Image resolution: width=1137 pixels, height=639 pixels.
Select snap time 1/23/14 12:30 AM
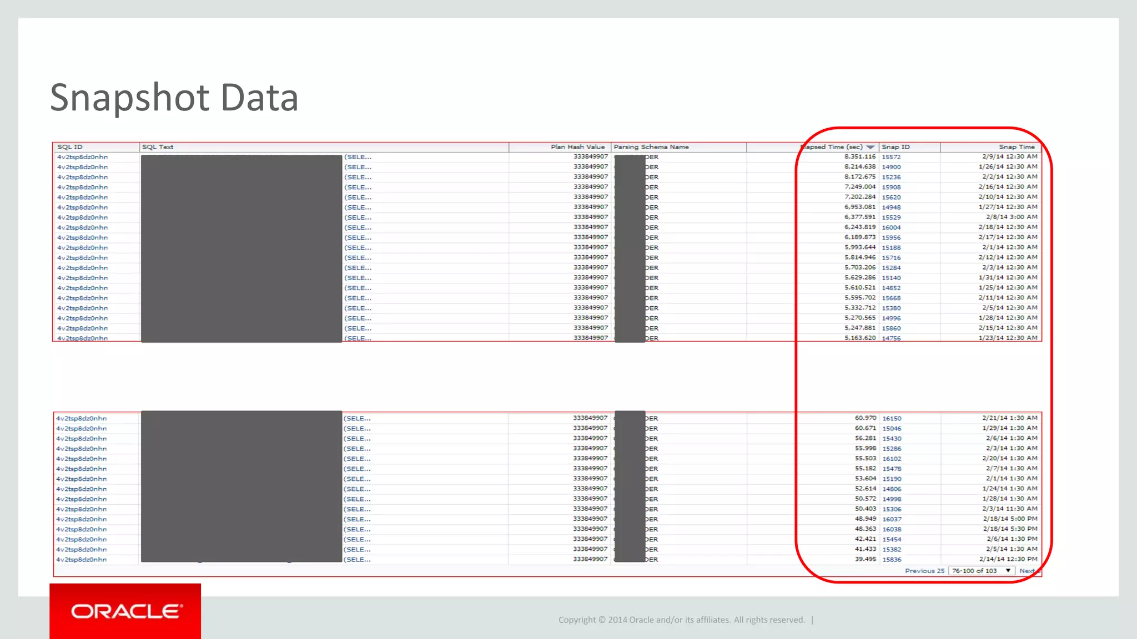pyautogui.click(x=1008, y=338)
